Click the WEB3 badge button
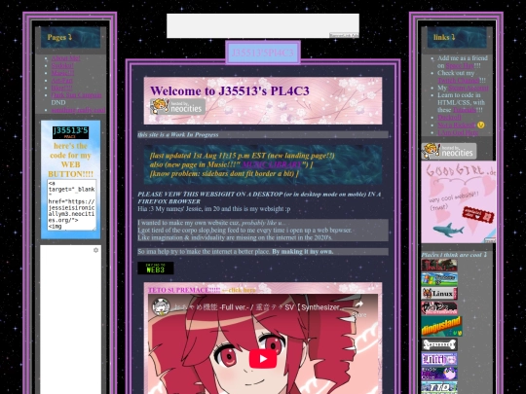 [x=156, y=269]
